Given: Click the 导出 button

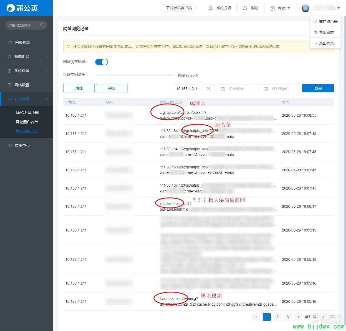Looking at the screenshot, I should (112, 88).
